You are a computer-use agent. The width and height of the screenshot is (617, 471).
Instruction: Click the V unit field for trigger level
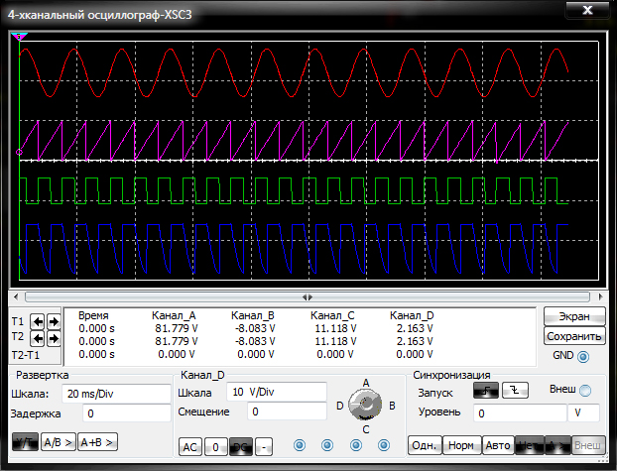[583, 413]
